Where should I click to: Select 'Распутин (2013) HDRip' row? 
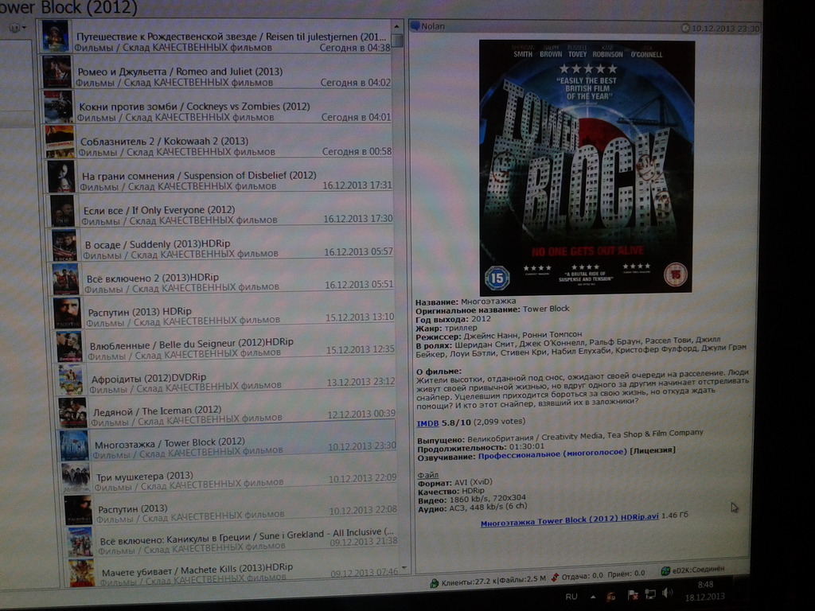tap(224, 312)
